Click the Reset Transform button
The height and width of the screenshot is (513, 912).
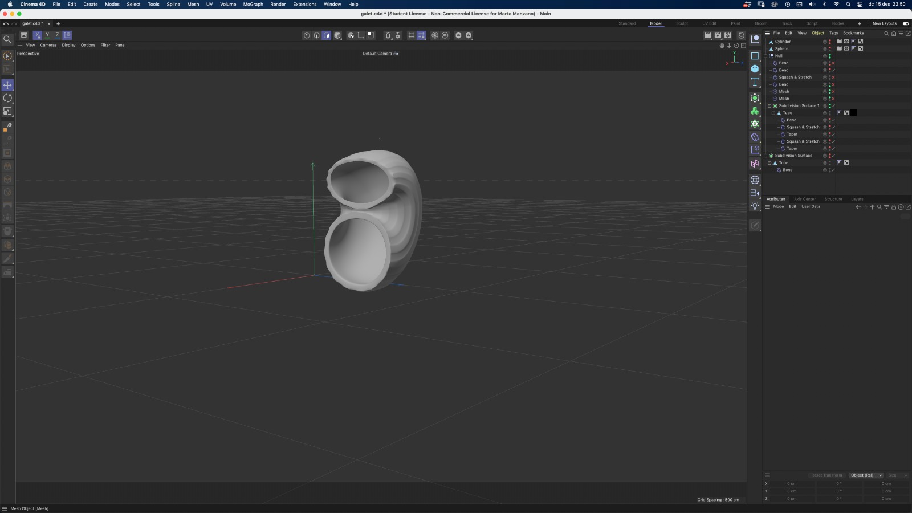(826, 475)
